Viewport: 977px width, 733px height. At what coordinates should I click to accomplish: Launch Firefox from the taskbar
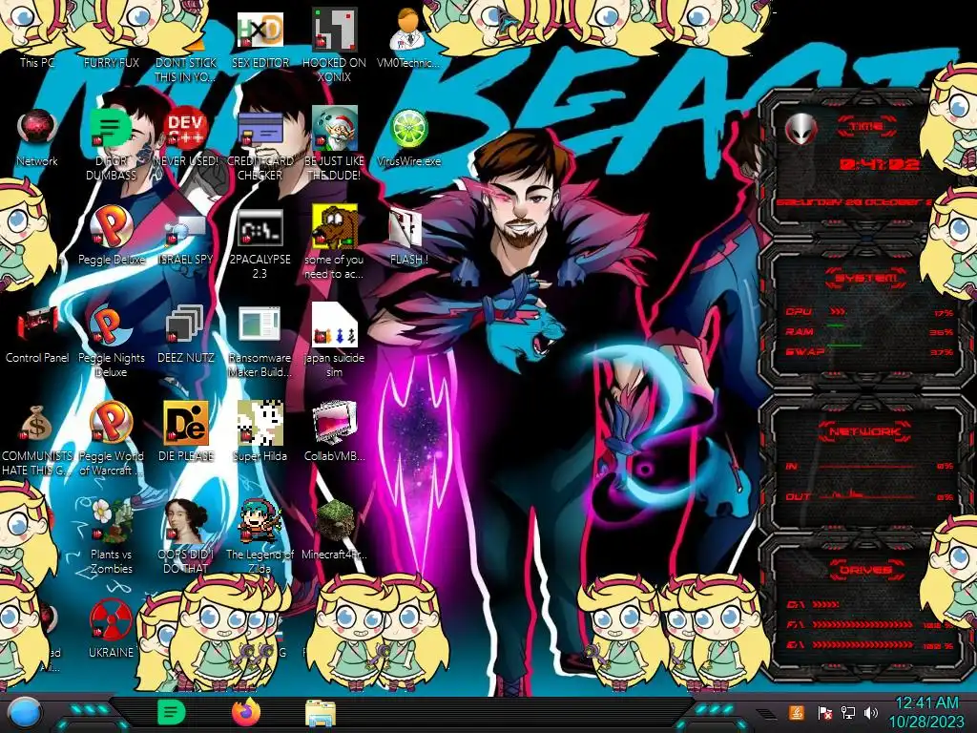click(245, 712)
